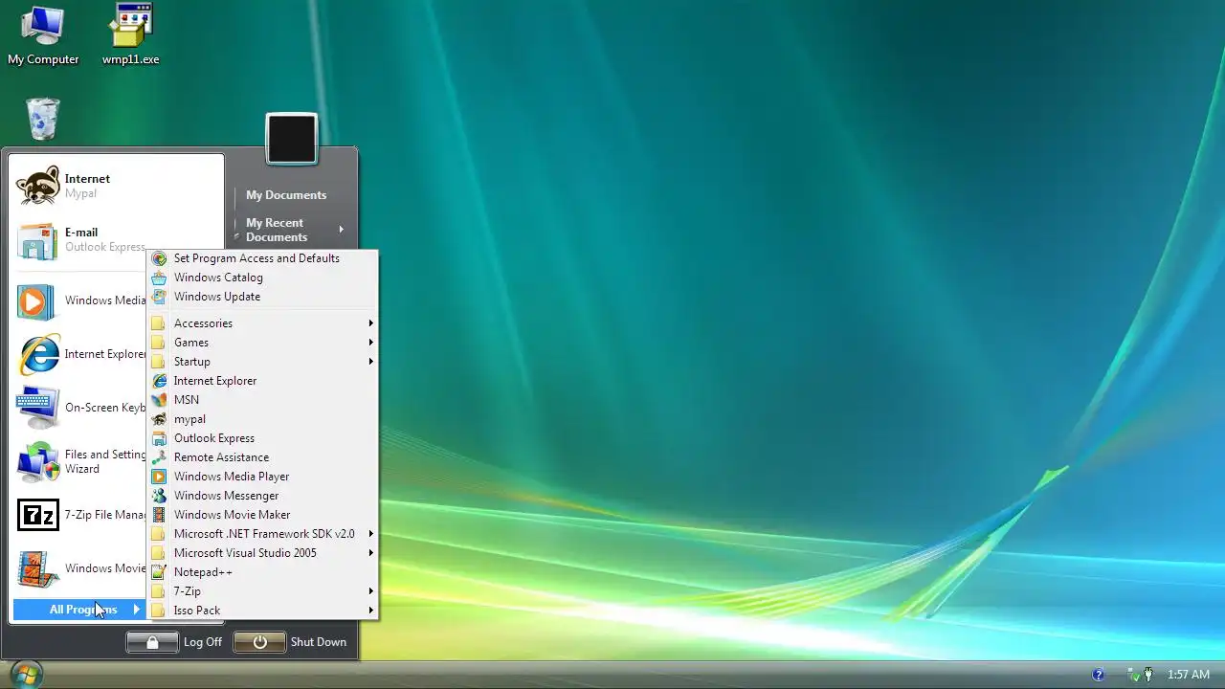
Task: Open the My Computer desktop icon
Action: tap(43, 36)
